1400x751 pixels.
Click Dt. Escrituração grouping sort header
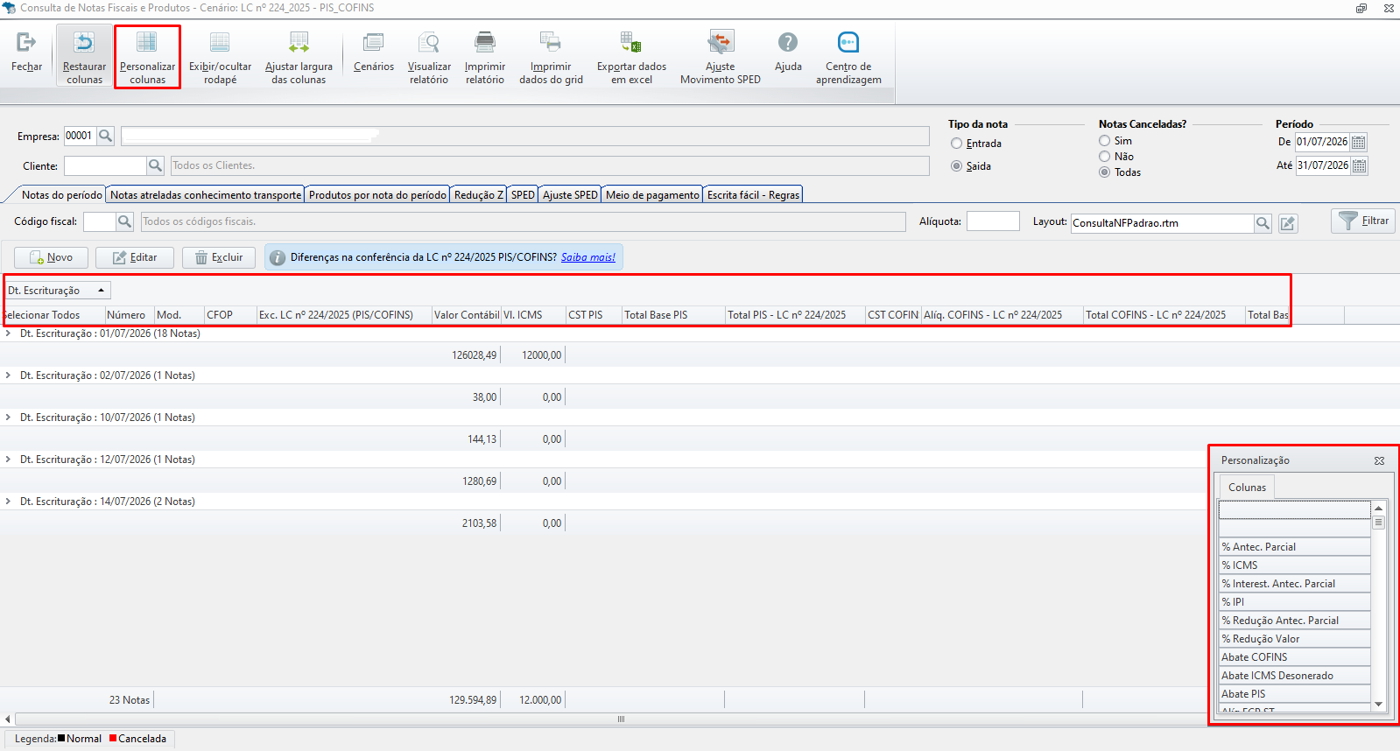coord(58,291)
